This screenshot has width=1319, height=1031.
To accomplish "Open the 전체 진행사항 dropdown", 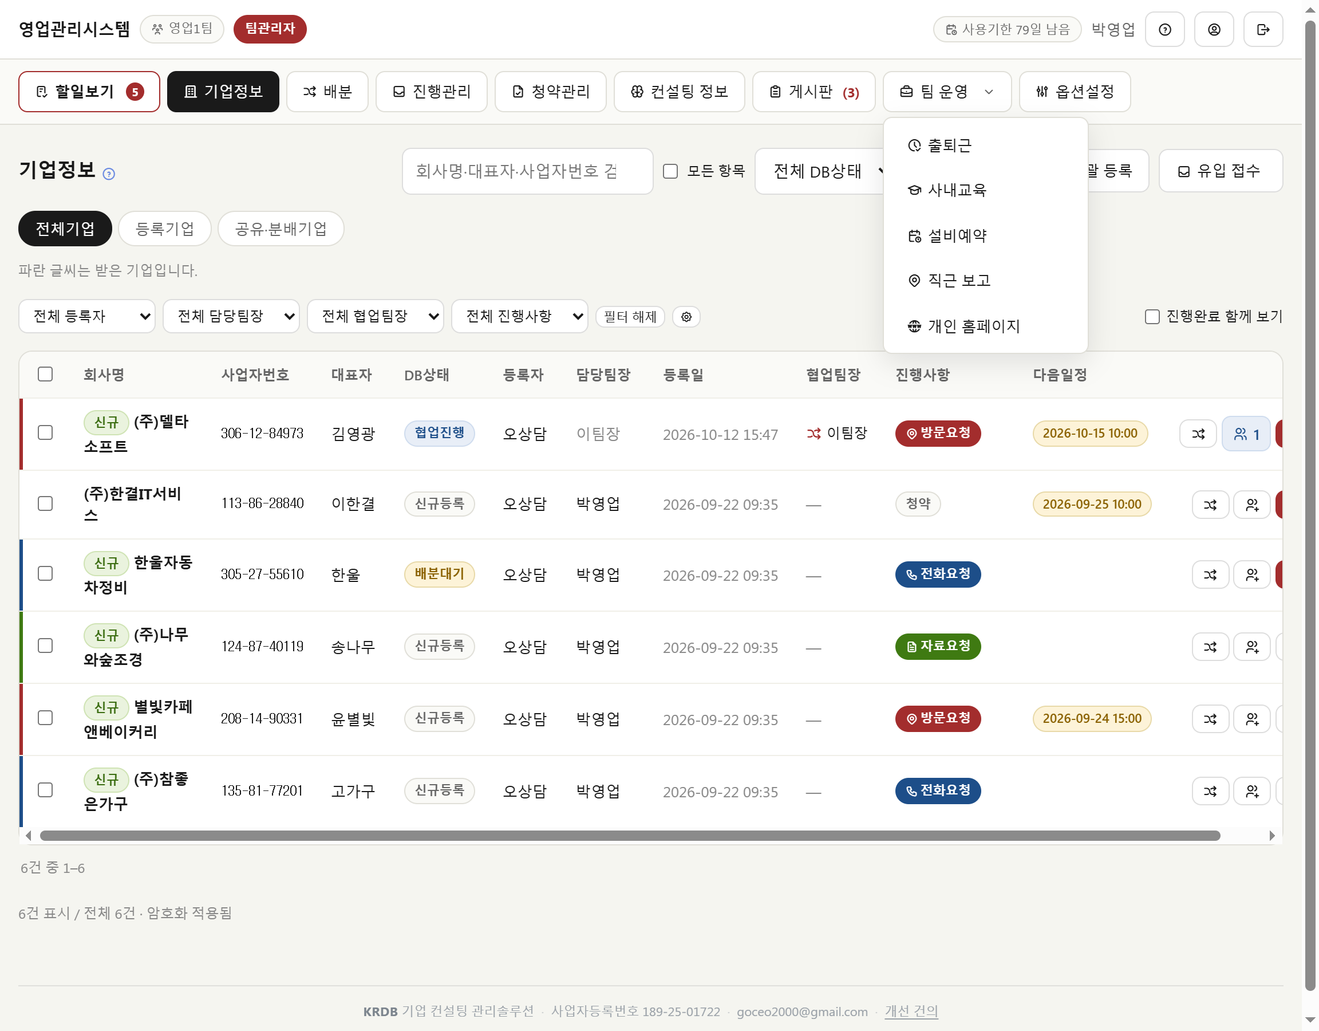I will coord(519,316).
